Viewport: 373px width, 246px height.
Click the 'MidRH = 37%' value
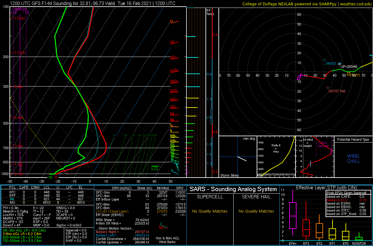pyautogui.click(x=13, y=218)
